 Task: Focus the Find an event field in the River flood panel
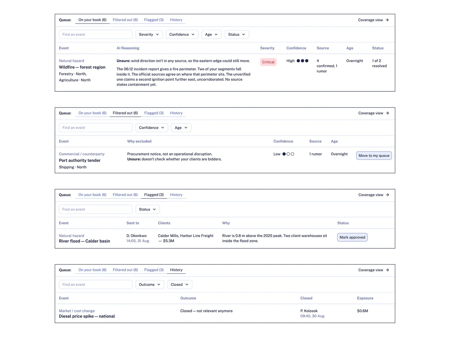pyautogui.click(x=96, y=209)
